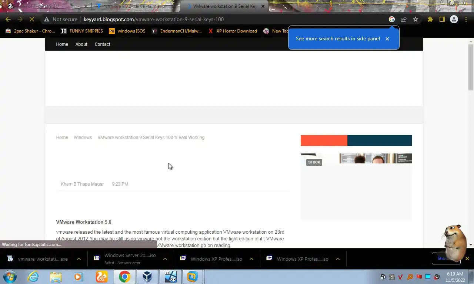This screenshot has width=474, height=284.
Task: Open VirtualBox from taskbar
Action: (x=147, y=277)
